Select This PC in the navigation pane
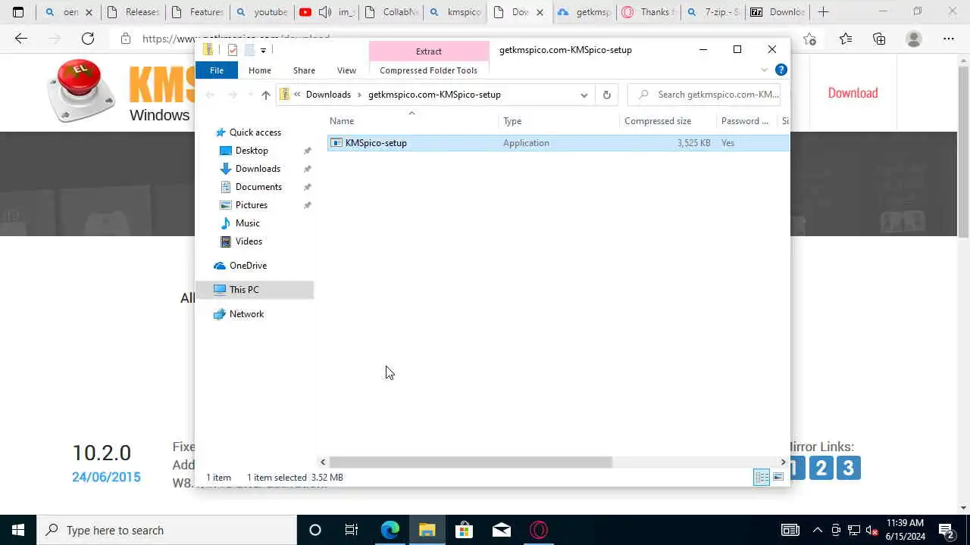 pyautogui.click(x=244, y=290)
